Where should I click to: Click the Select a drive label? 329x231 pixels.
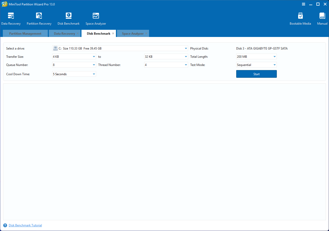point(15,48)
